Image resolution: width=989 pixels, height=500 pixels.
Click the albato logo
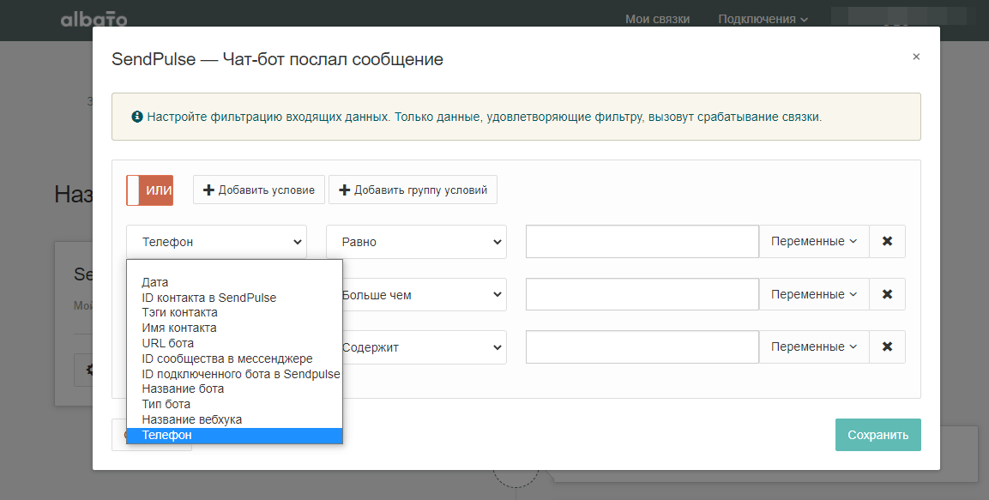click(x=94, y=21)
